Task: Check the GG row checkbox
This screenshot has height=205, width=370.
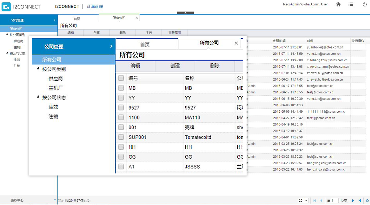Action: click(x=121, y=157)
